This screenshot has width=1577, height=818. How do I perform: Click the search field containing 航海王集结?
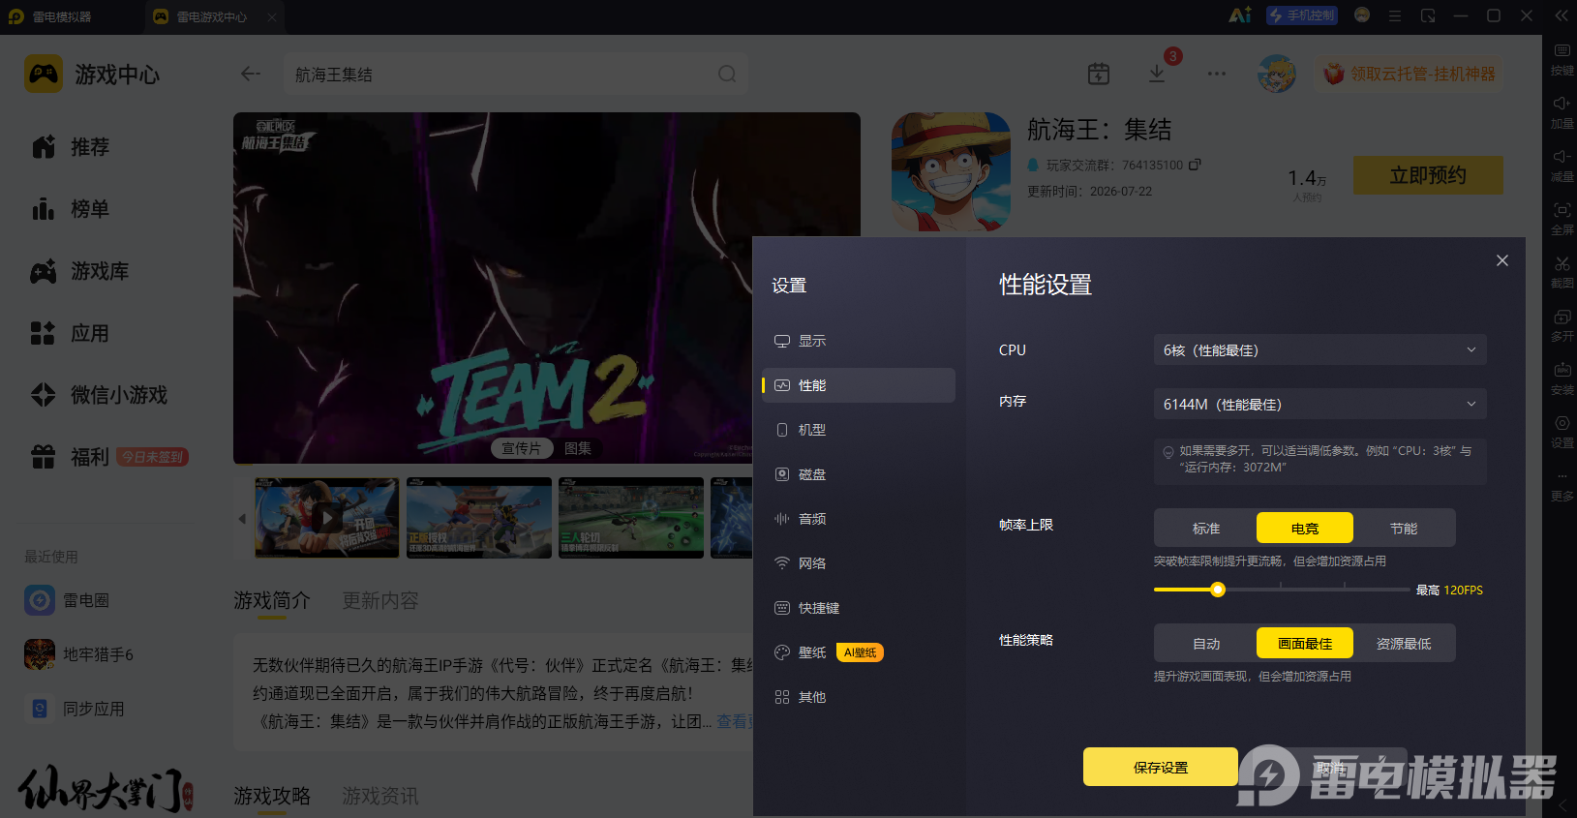[513, 74]
